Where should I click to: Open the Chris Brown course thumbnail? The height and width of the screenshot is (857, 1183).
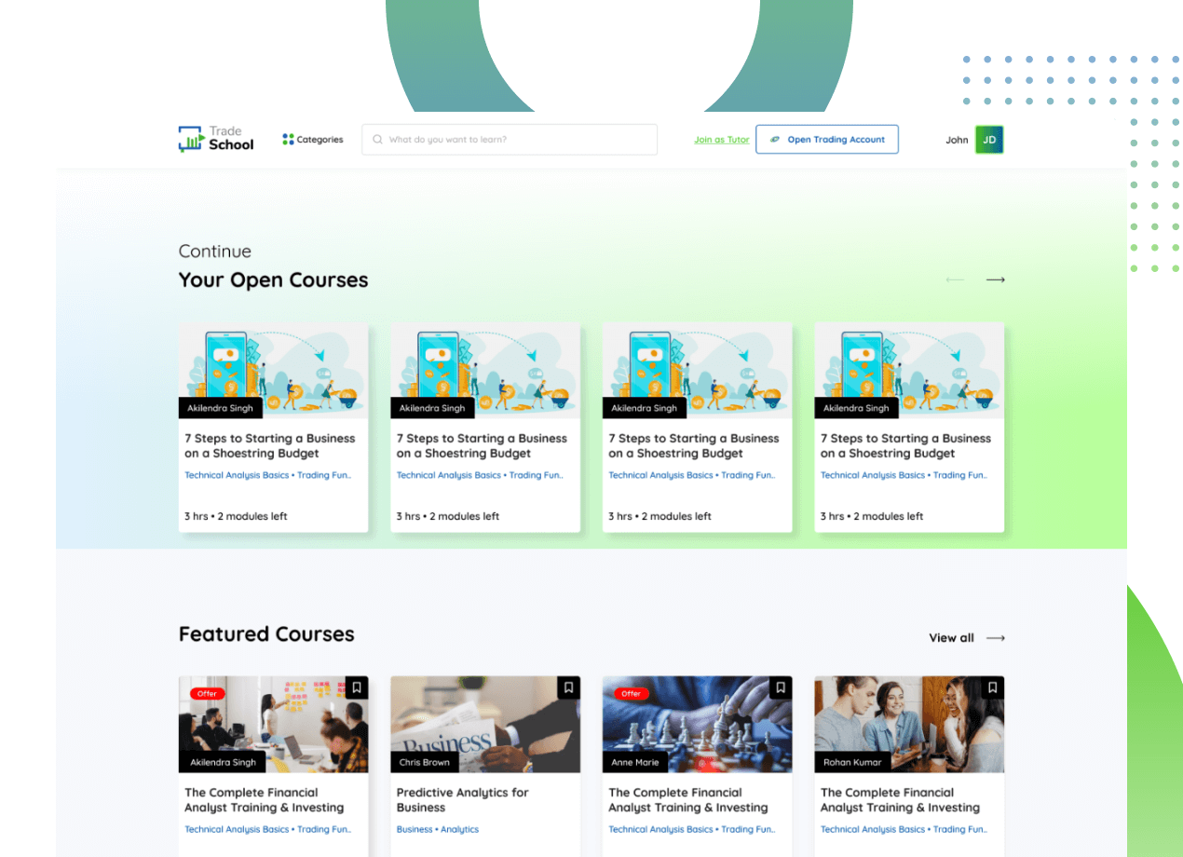point(485,724)
